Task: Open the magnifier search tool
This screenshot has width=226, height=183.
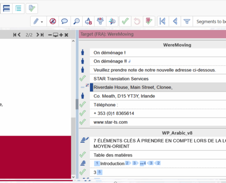Action: click(76, 21)
